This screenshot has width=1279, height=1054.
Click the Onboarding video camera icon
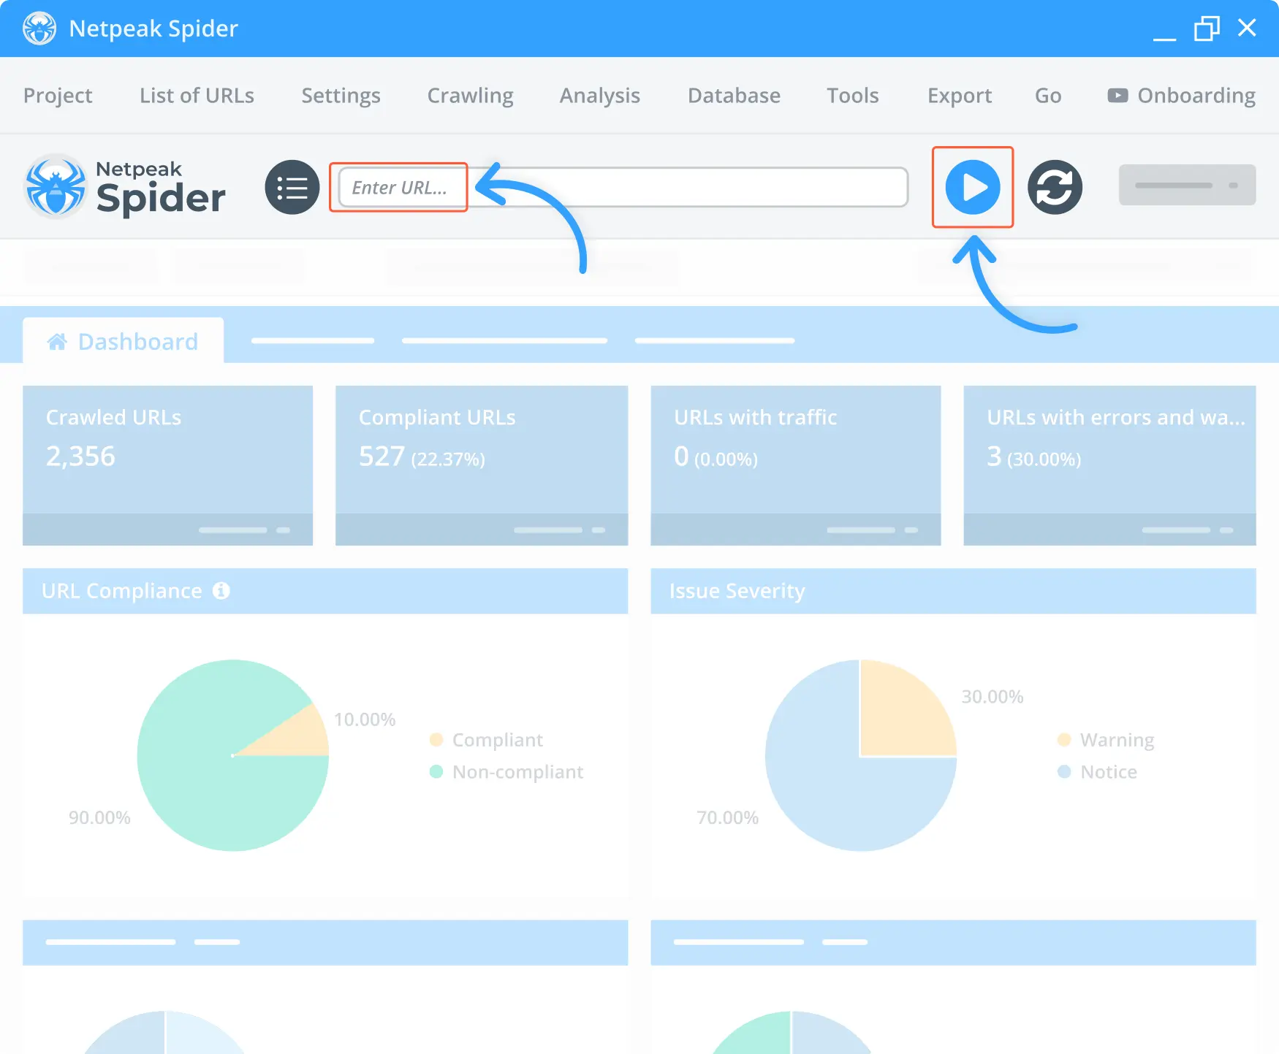click(1117, 96)
